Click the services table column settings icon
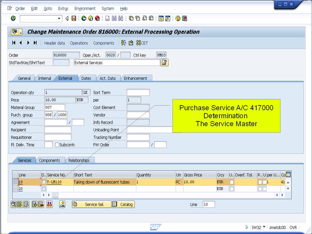 point(288,174)
